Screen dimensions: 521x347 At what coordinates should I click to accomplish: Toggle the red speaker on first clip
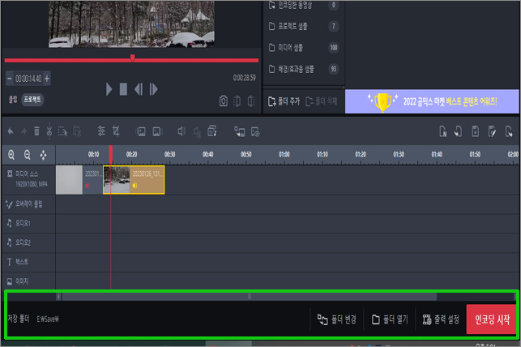[x=88, y=186]
